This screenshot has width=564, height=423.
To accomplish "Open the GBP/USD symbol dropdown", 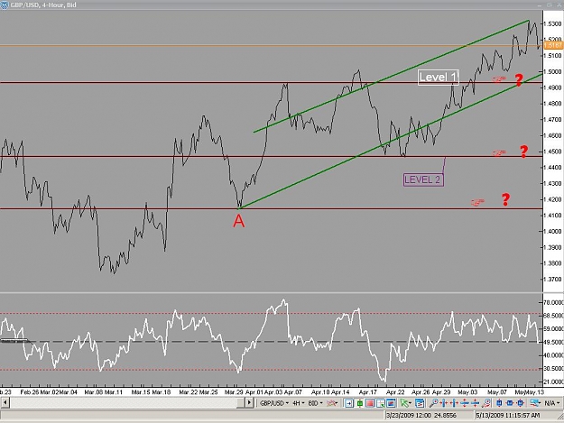I will coord(274,403).
